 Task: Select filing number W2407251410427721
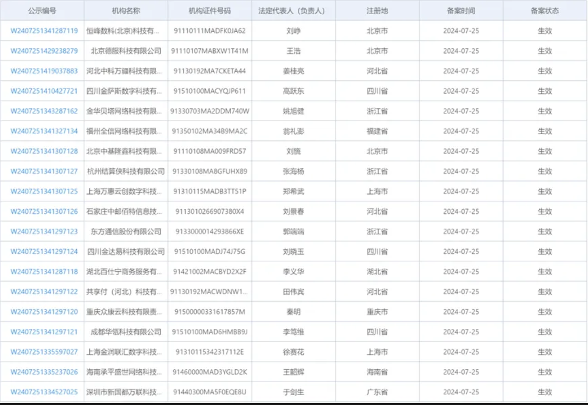click(x=44, y=91)
